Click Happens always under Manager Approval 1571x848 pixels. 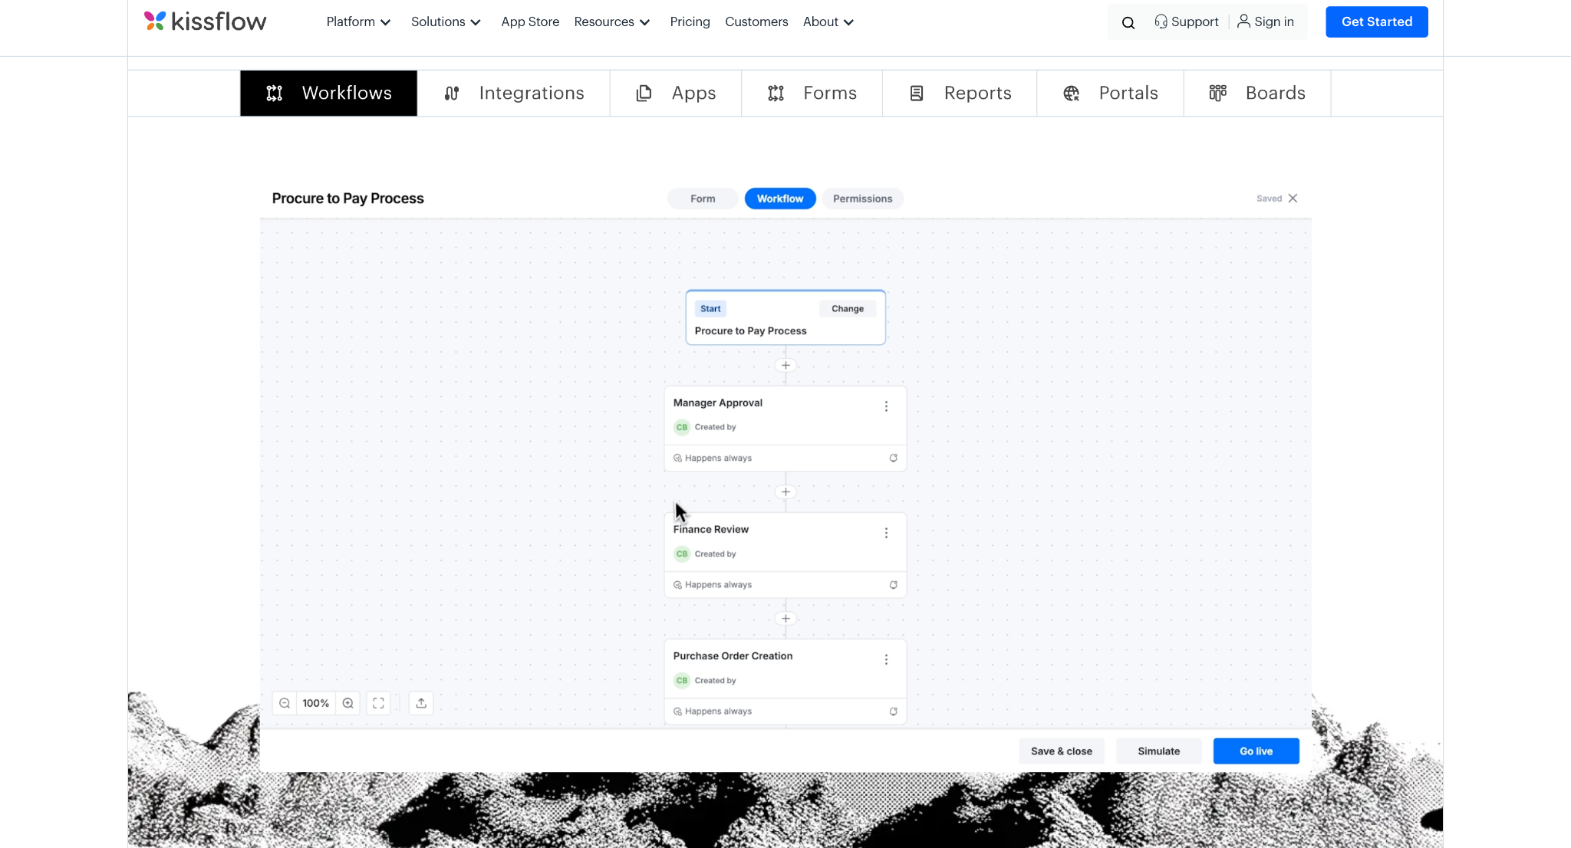(x=713, y=458)
